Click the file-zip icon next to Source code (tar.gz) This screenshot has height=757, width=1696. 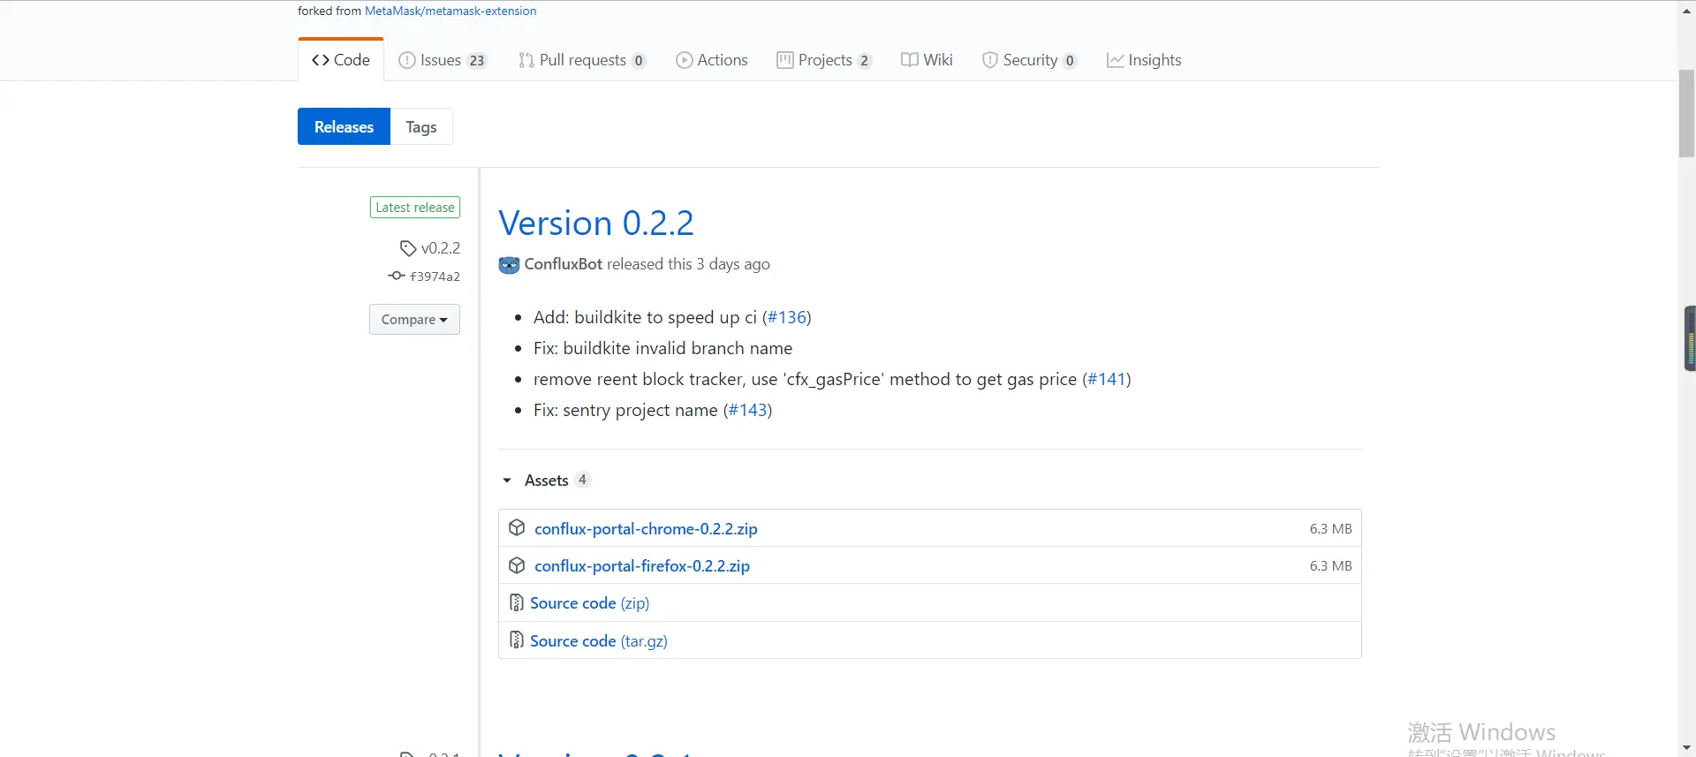(517, 640)
